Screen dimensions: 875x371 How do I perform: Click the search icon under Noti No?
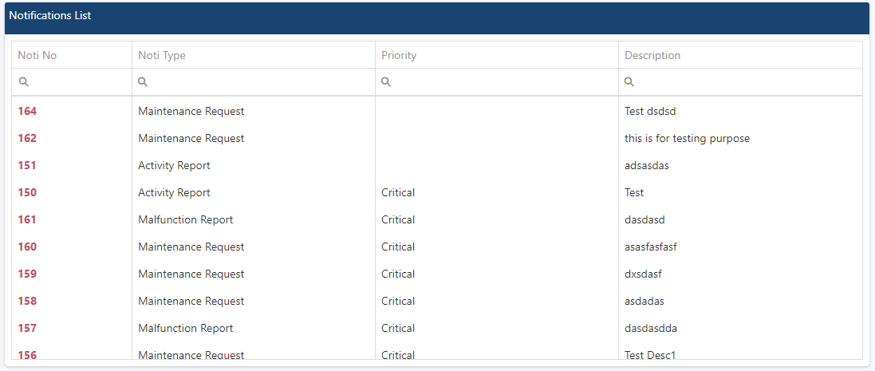pos(24,82)
